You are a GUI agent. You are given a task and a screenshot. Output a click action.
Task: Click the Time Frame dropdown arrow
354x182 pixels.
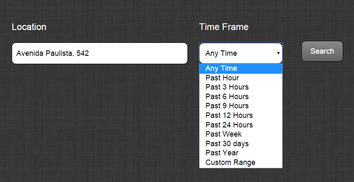[x=278, y=53]
